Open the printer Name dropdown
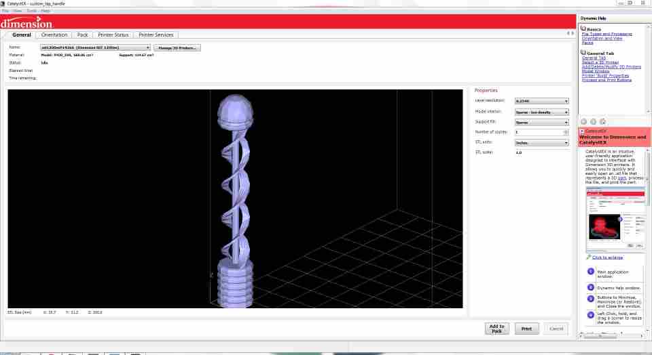Viewport: 652px width, 355px height. click(95, 47)
